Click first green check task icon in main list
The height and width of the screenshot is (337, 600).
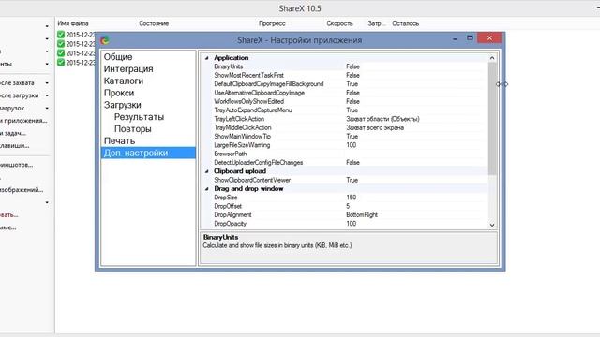(x=61, y=35)
